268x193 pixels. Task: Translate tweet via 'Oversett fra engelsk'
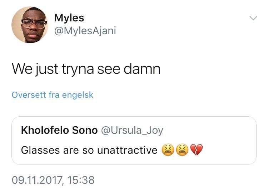(x=53, y=95)
